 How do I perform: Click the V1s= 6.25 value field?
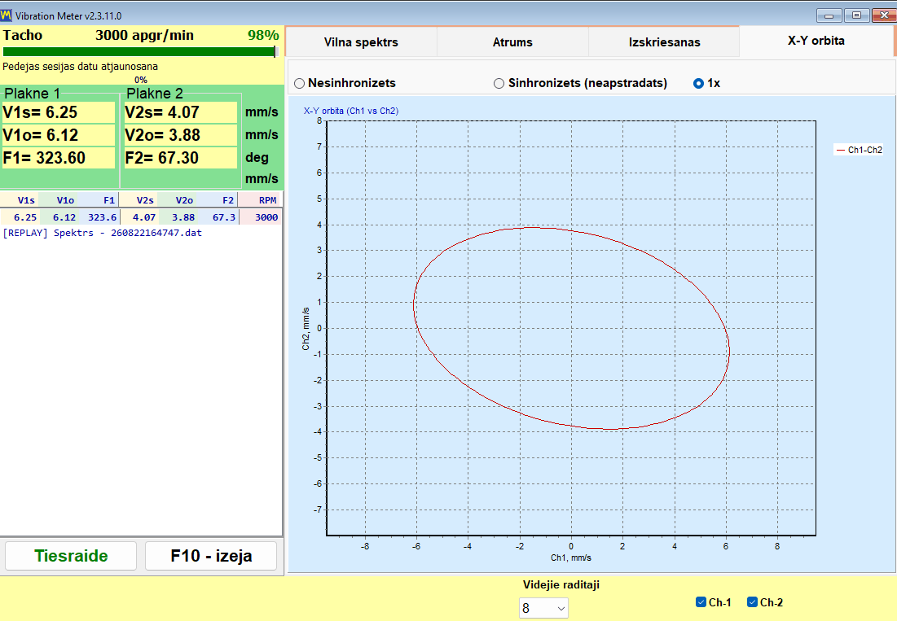point(59,112)
